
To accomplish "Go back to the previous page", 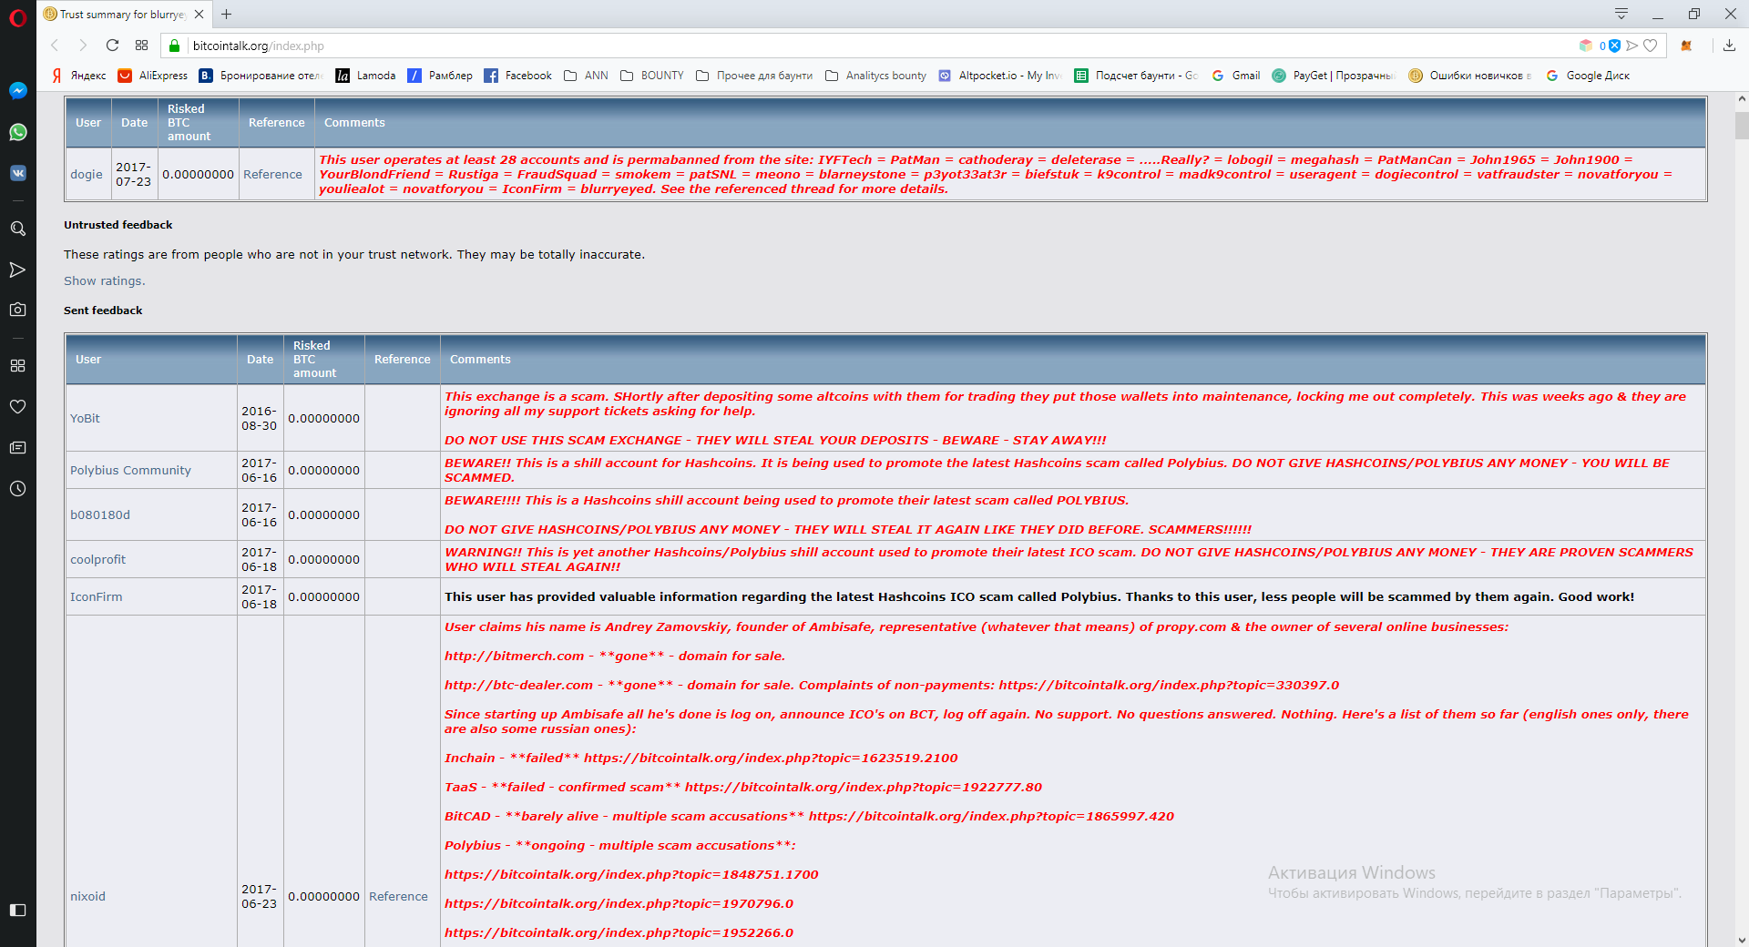I will coord(55,46).
